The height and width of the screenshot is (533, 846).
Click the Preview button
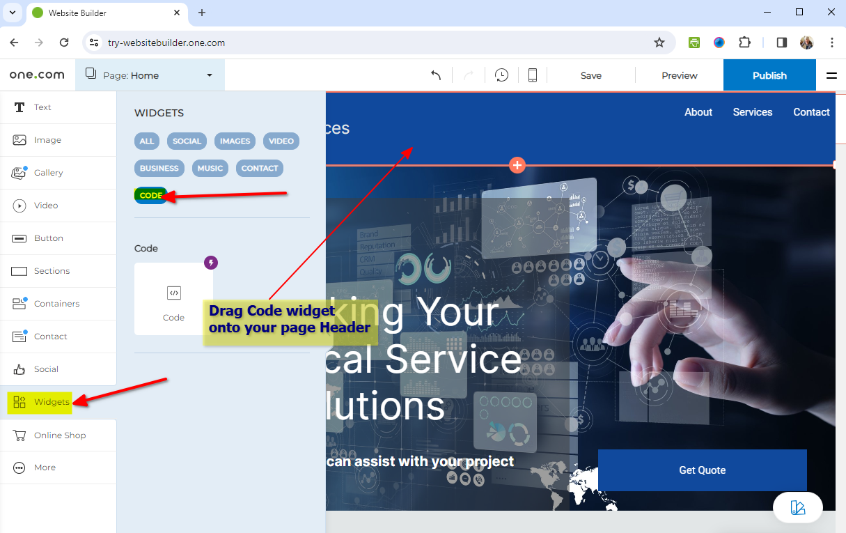click(680, 75)
